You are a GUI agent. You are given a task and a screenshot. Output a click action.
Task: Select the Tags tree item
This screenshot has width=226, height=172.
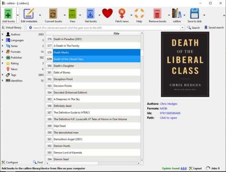coord(13,75)
